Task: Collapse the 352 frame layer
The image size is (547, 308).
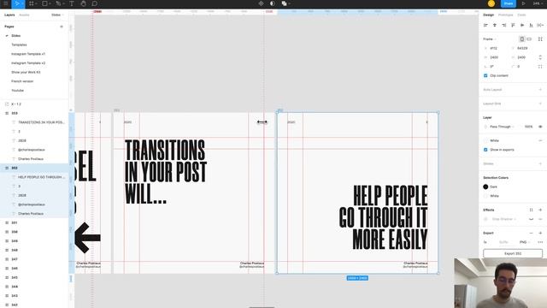Action: click(x=7, y=168)
